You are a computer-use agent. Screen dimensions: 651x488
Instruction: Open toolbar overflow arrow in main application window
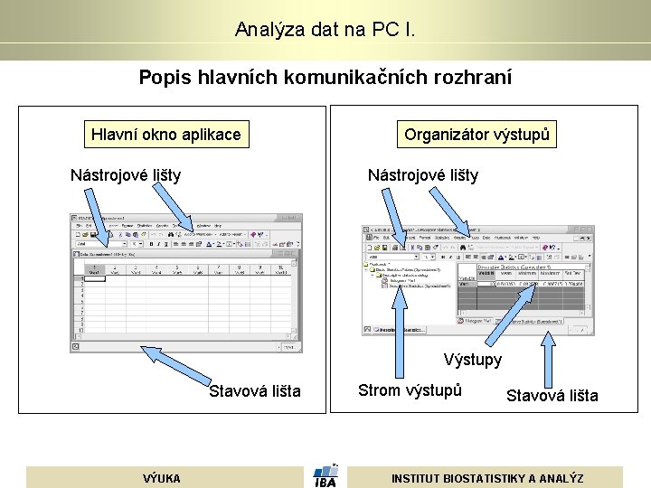click(x=298, y=244)
